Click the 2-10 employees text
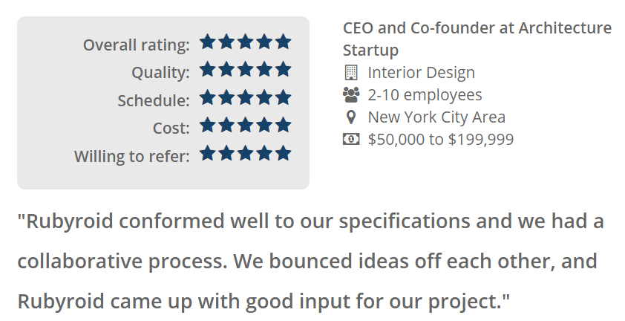Screen dimensions: 625x321 click(x=425, y=95)
